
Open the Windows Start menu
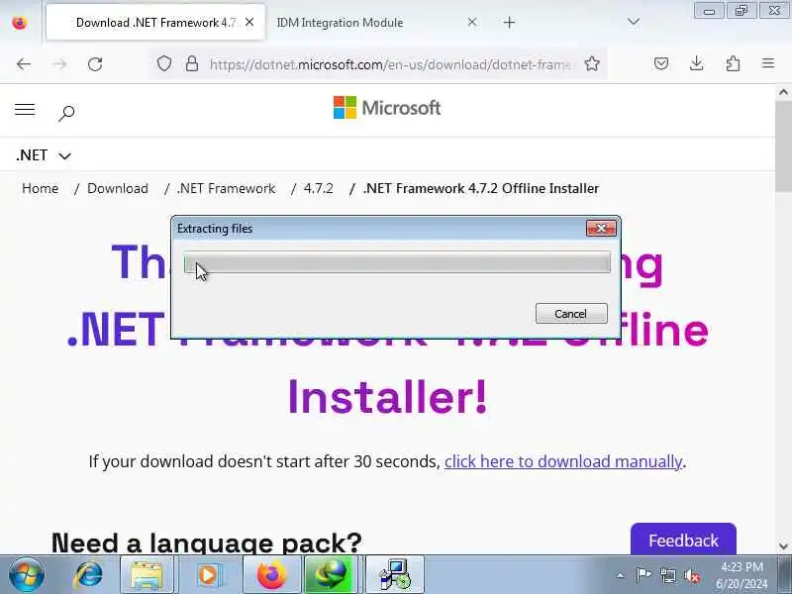tap(27, 574)
